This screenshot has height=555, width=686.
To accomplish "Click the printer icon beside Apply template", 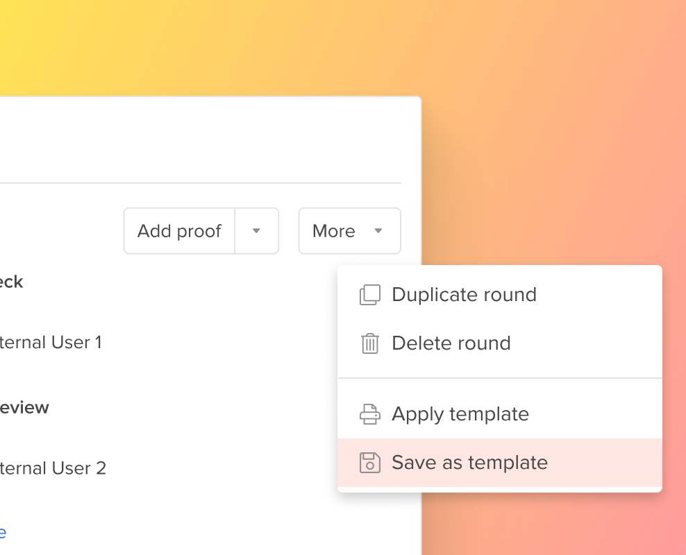I will pos(369,414).
